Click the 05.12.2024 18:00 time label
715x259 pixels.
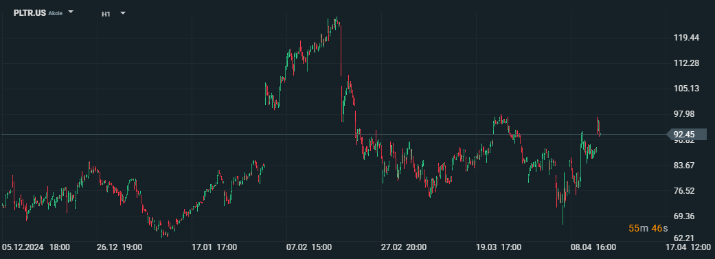(x=36, y=247)
